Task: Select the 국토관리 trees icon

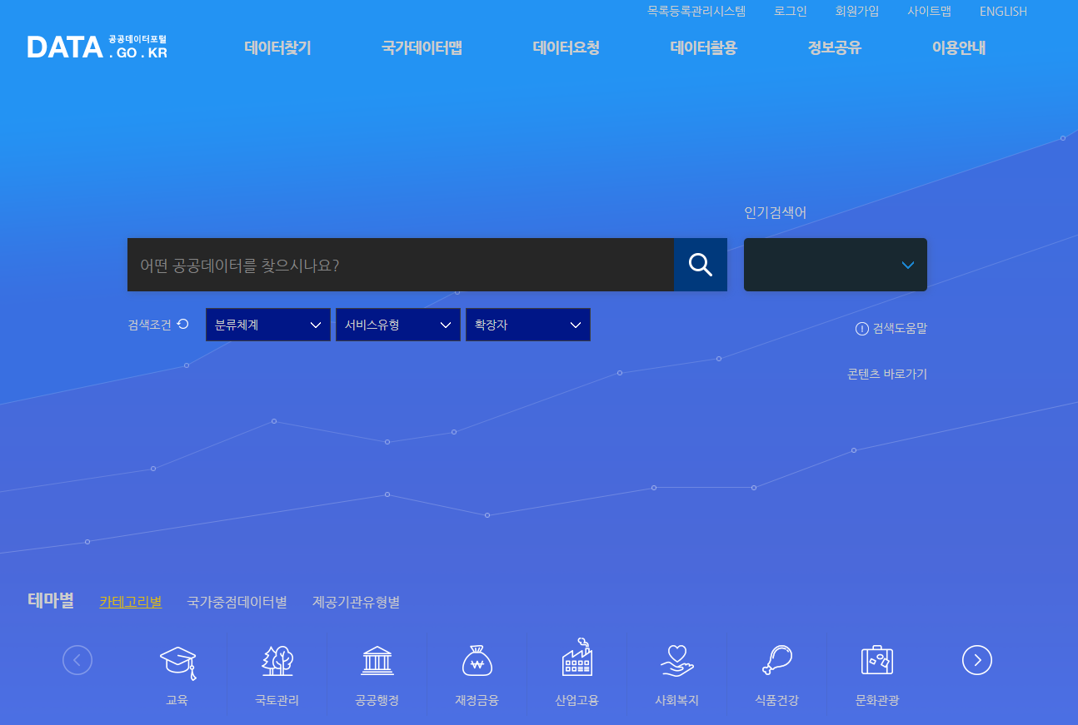Action: pyautogui.click(x=277, y=661)
